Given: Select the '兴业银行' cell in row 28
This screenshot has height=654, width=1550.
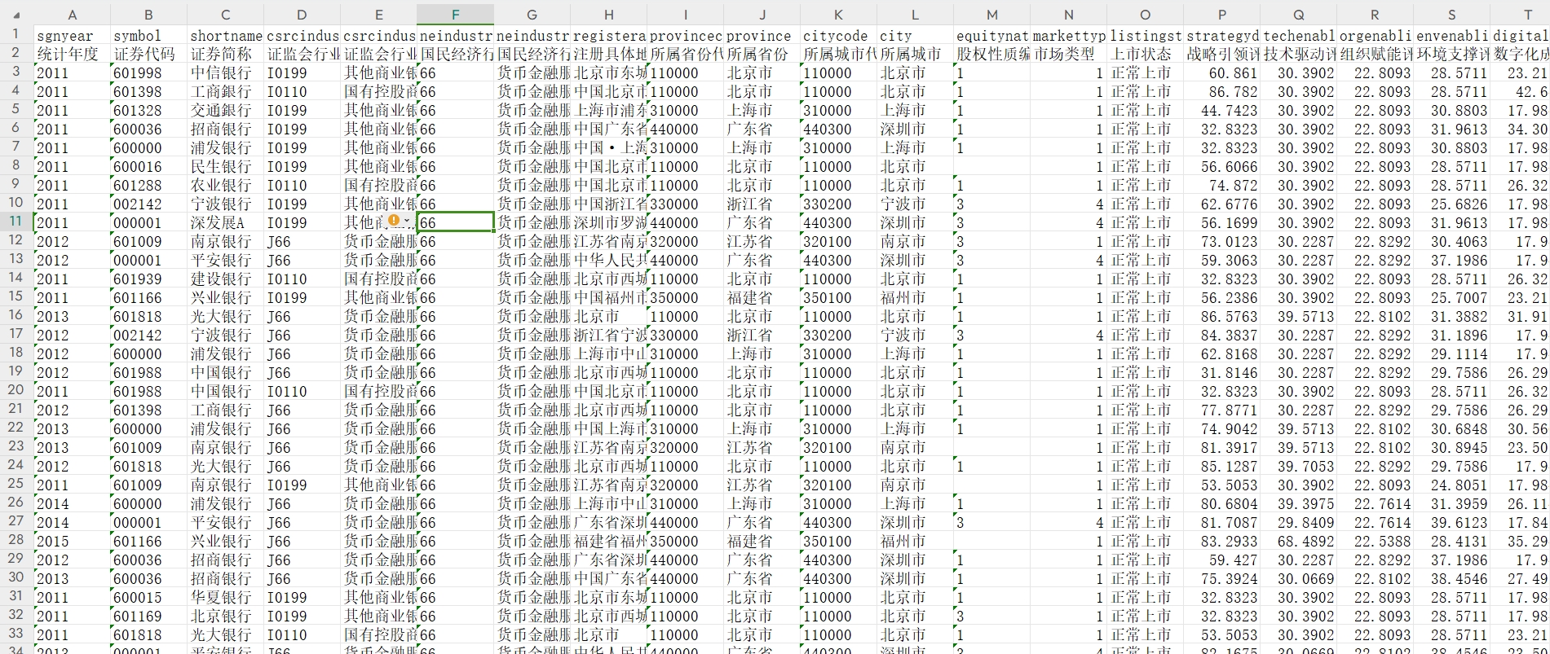Looking at the screenshot, I should (x=225, y=541).
